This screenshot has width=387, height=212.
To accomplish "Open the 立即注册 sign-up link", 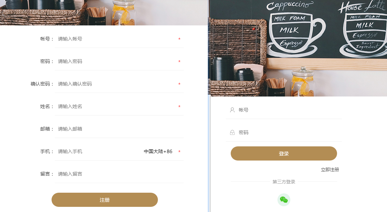I will tap(330, 170).
